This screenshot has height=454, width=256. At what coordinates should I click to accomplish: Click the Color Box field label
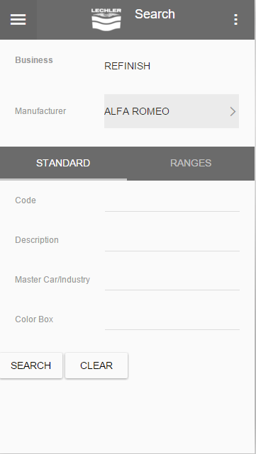coord(34,319)
